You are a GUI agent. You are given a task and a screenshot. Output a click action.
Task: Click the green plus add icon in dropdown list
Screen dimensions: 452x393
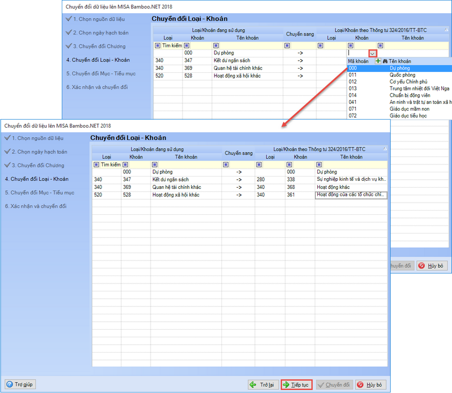pyautogui.click(x=378, y=61)
